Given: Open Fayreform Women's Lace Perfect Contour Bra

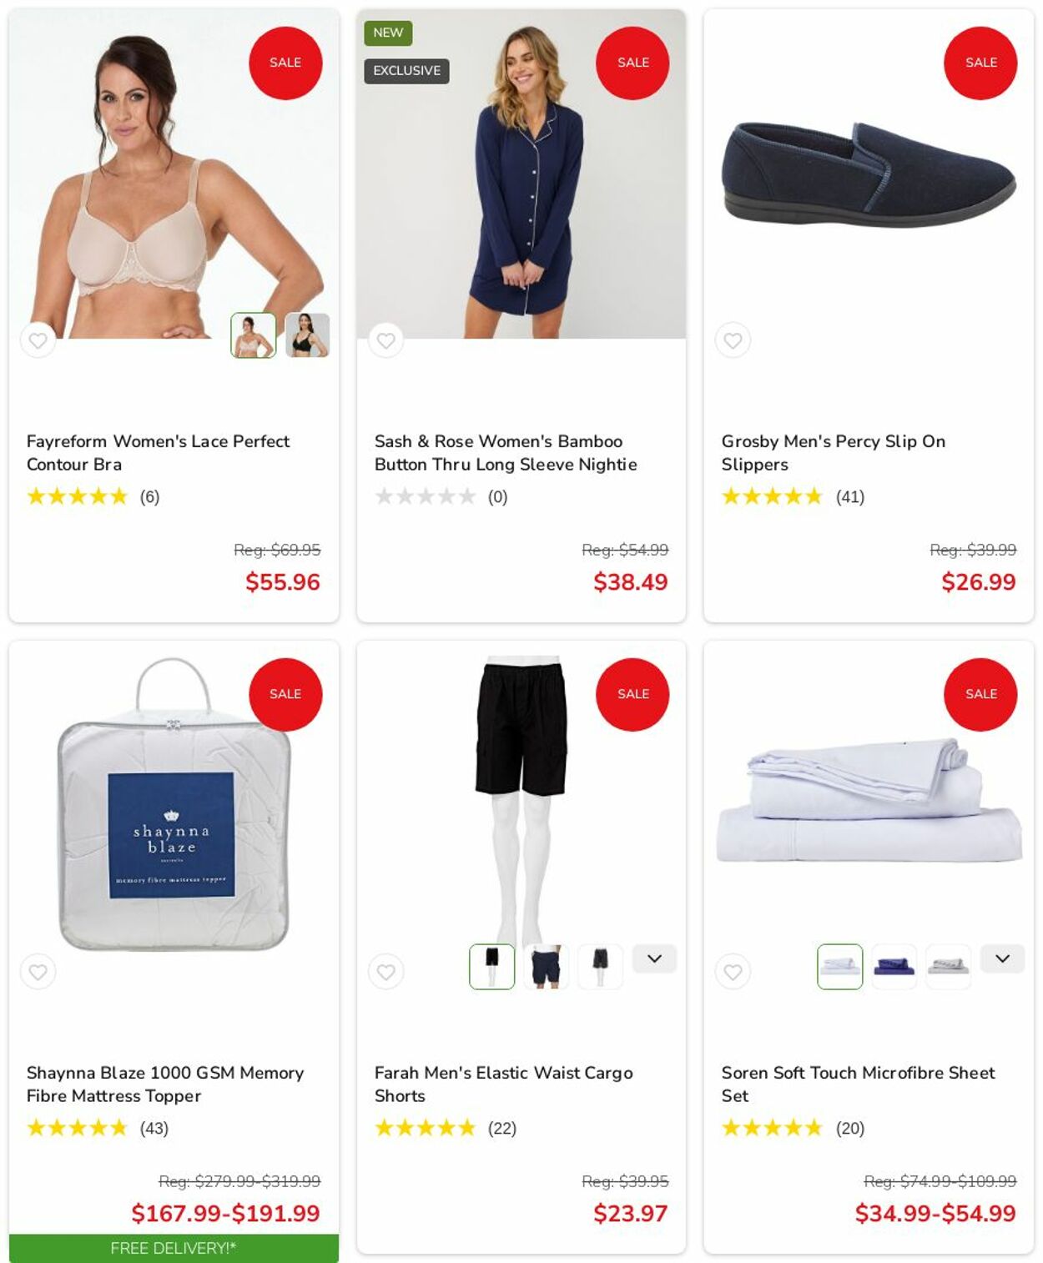Looking at the screenshot, I should pos(158,452).
